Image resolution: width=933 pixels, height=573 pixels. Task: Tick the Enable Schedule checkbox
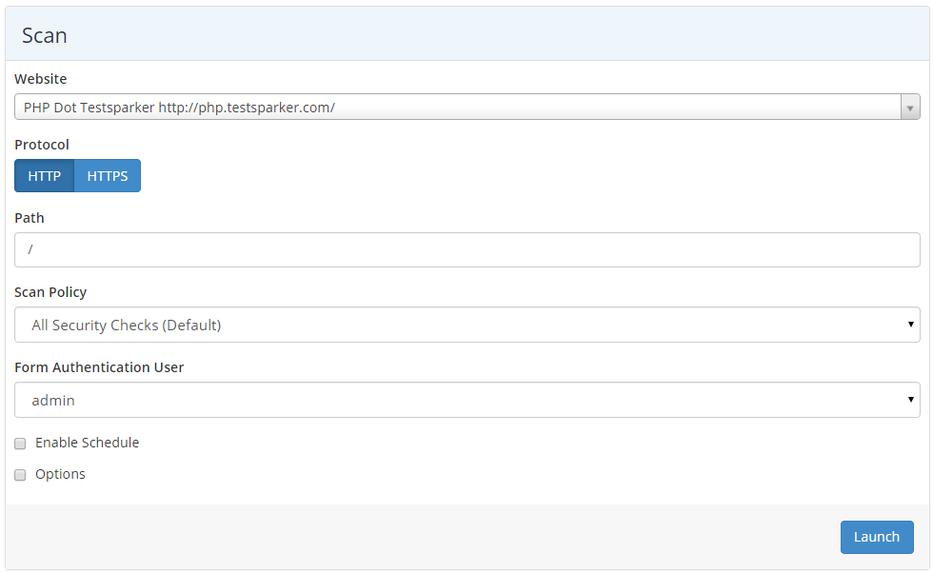pos(20,444)
